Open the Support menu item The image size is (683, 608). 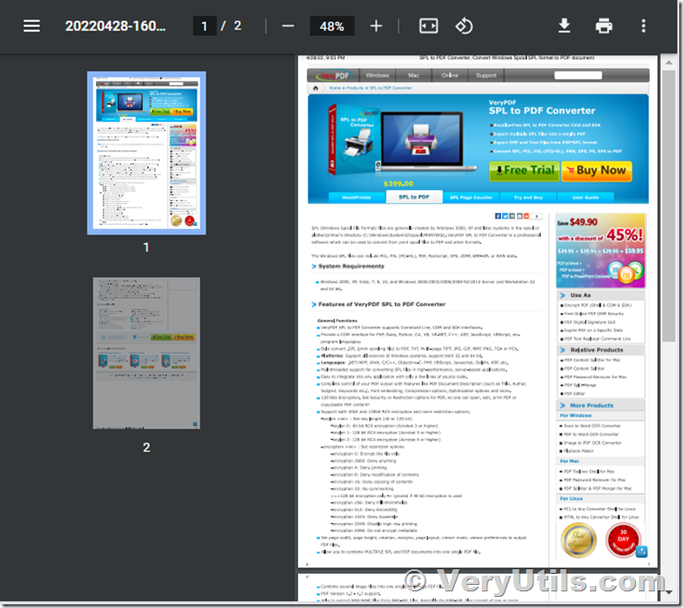pos(486,76)
